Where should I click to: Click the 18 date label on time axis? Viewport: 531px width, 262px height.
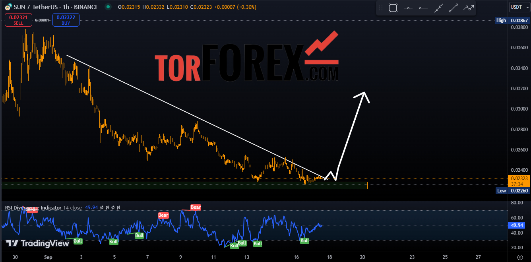(329, 257)
